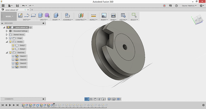Toggle visibility lightbulb of Body1
This screenshot has width=206, height=109.
pyautogui.click(x=13, y=45)
